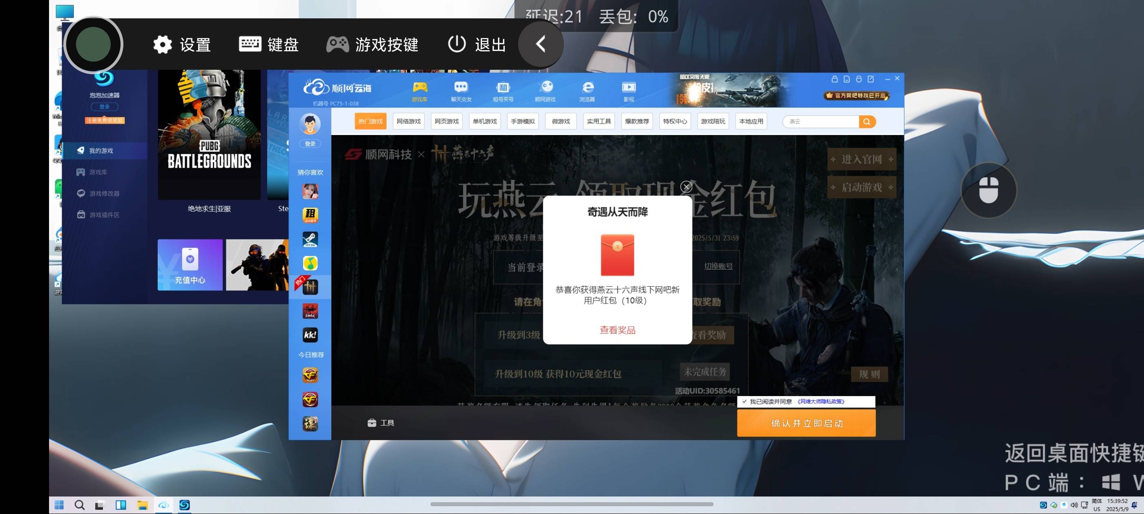Image resolution: width=1144 pixels, height=514 pixels.
Task: Click the Windows Start button
Action: point(59,505)
